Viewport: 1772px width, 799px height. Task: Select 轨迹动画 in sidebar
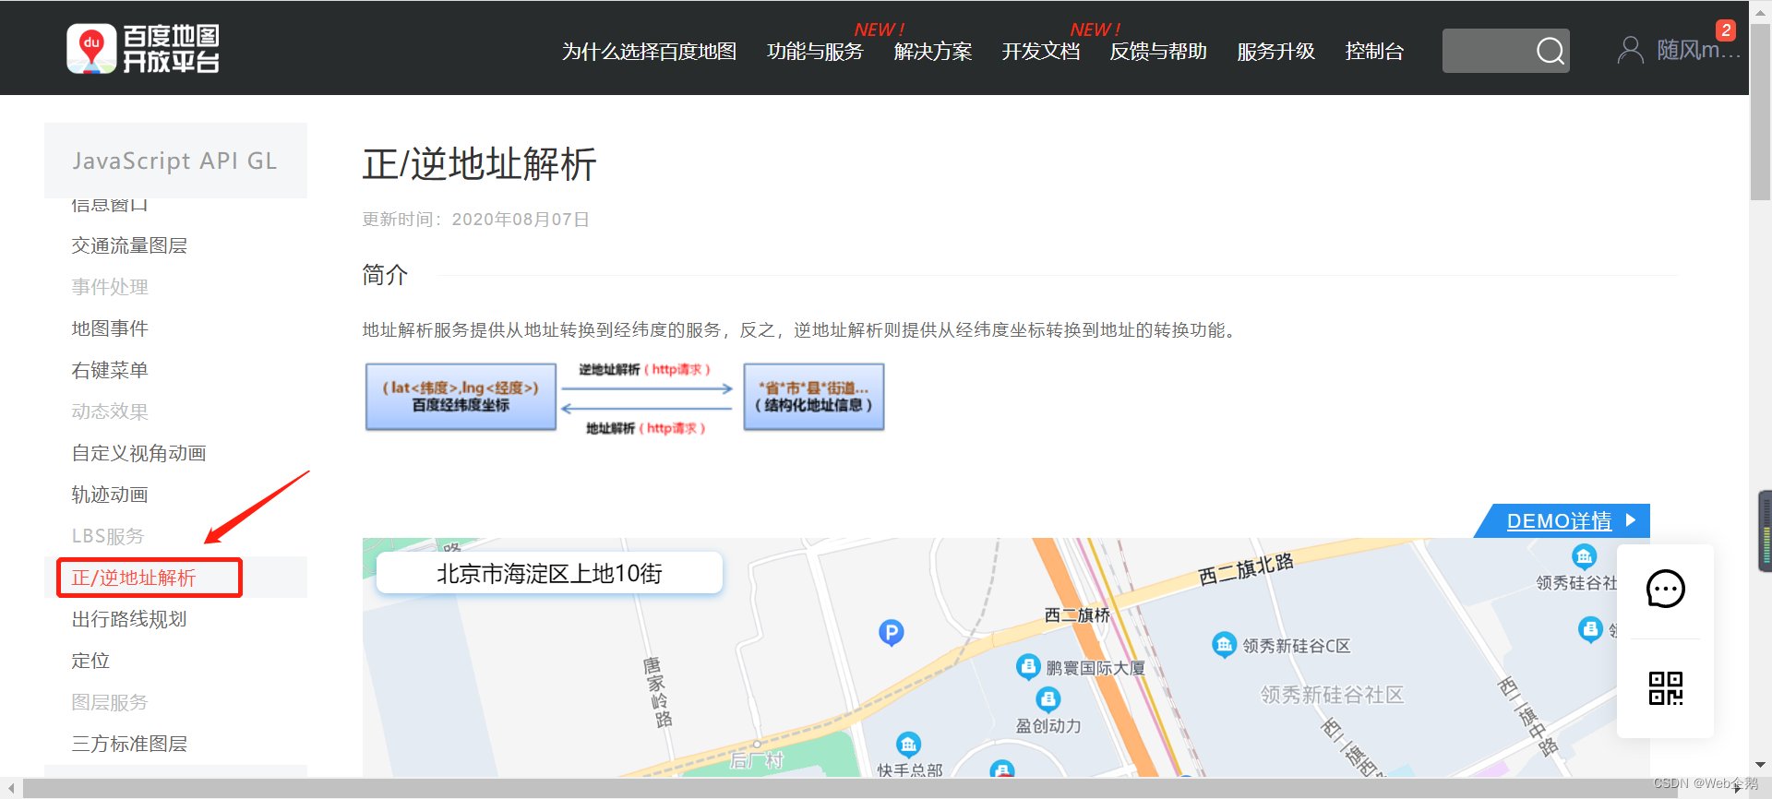click(110, 495)
